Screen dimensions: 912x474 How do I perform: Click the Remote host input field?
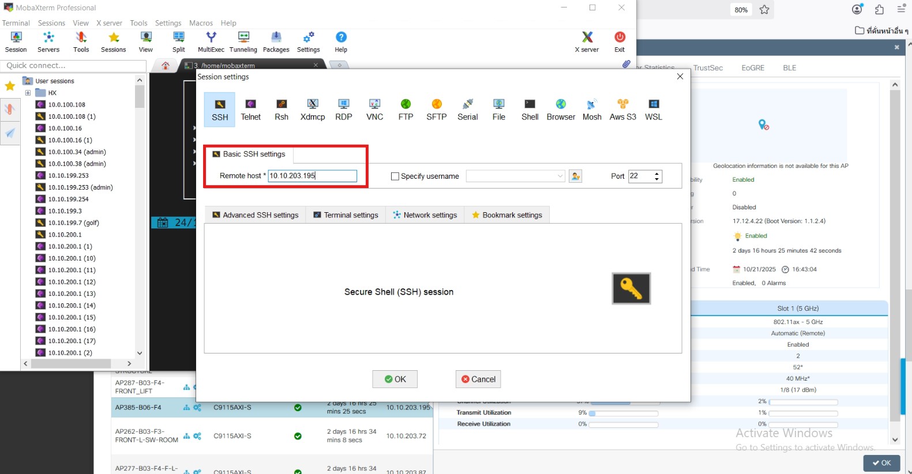312,176
